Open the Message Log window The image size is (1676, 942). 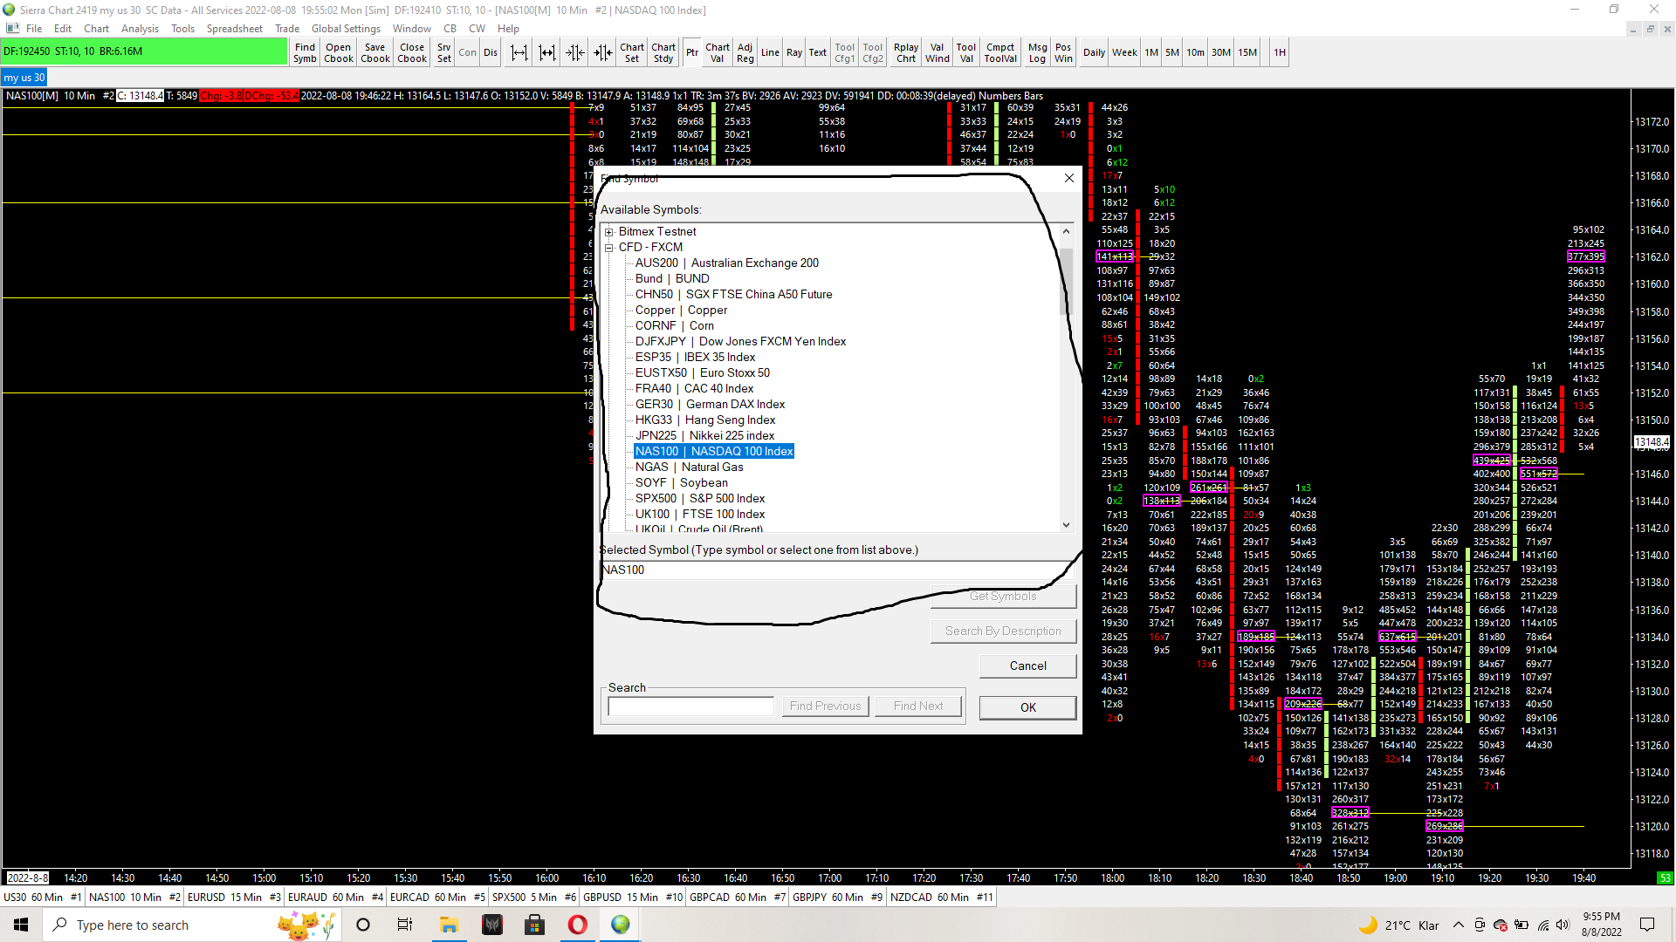click(x=1037, y=53)
